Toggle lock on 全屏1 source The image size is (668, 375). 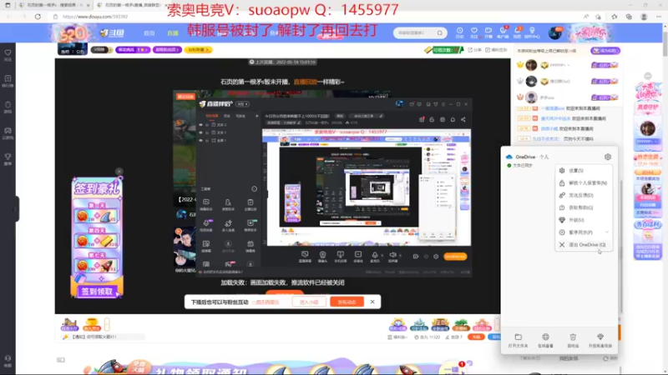(207, 140)
